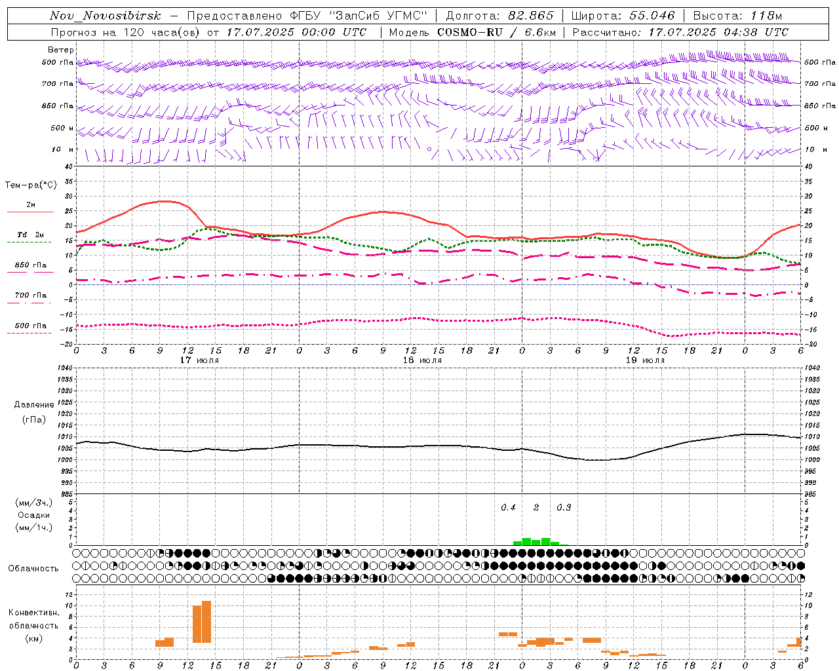This screenshot has height=671, width=839.
Task: Click the left 40 temperature axis value
Action: 68,167
